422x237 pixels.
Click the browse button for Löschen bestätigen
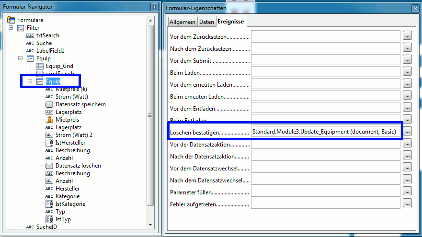[x=407, y=131]
